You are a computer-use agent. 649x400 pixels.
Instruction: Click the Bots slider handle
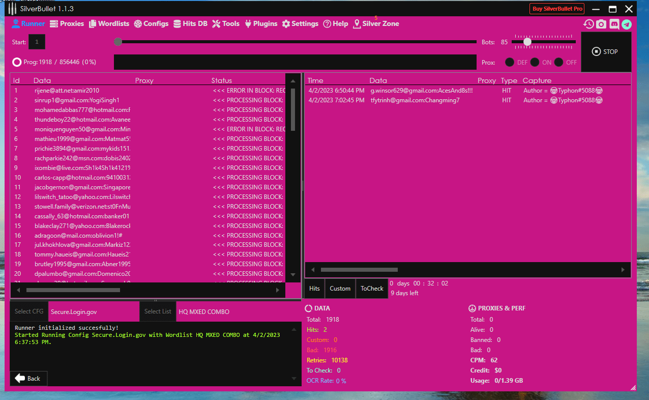527,42
